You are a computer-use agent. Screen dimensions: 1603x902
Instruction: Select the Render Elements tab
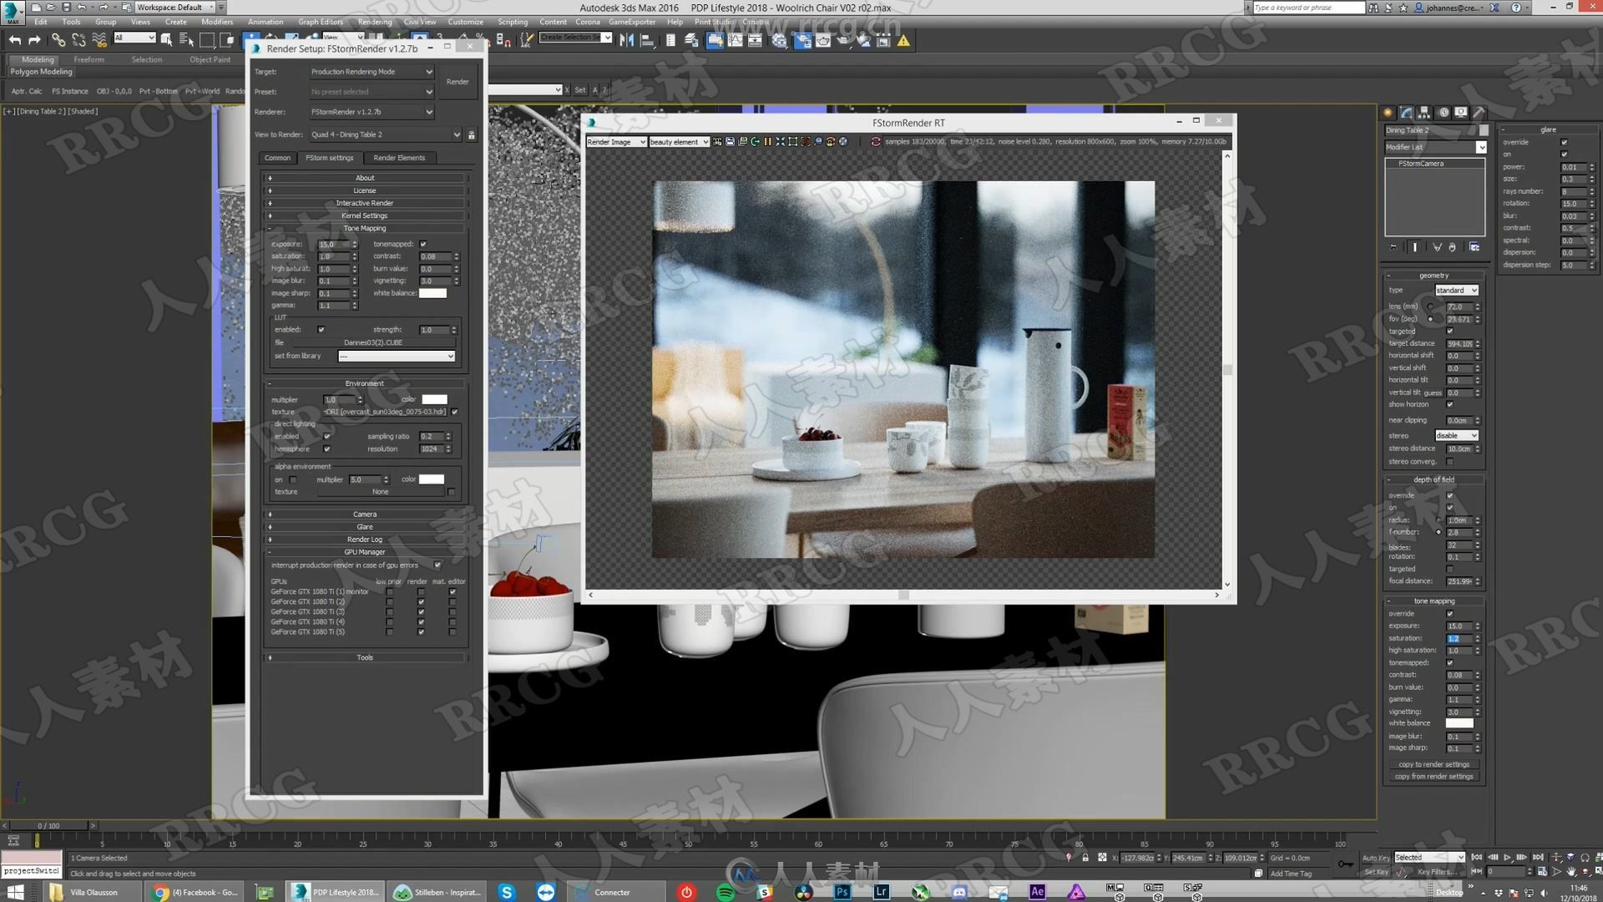click(398, 158)
